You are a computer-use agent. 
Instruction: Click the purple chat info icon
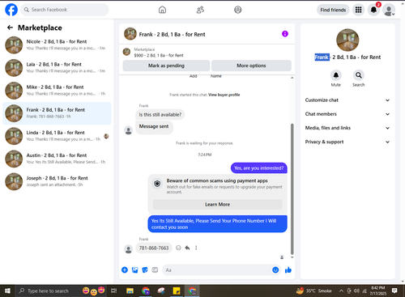coord(285,34)
